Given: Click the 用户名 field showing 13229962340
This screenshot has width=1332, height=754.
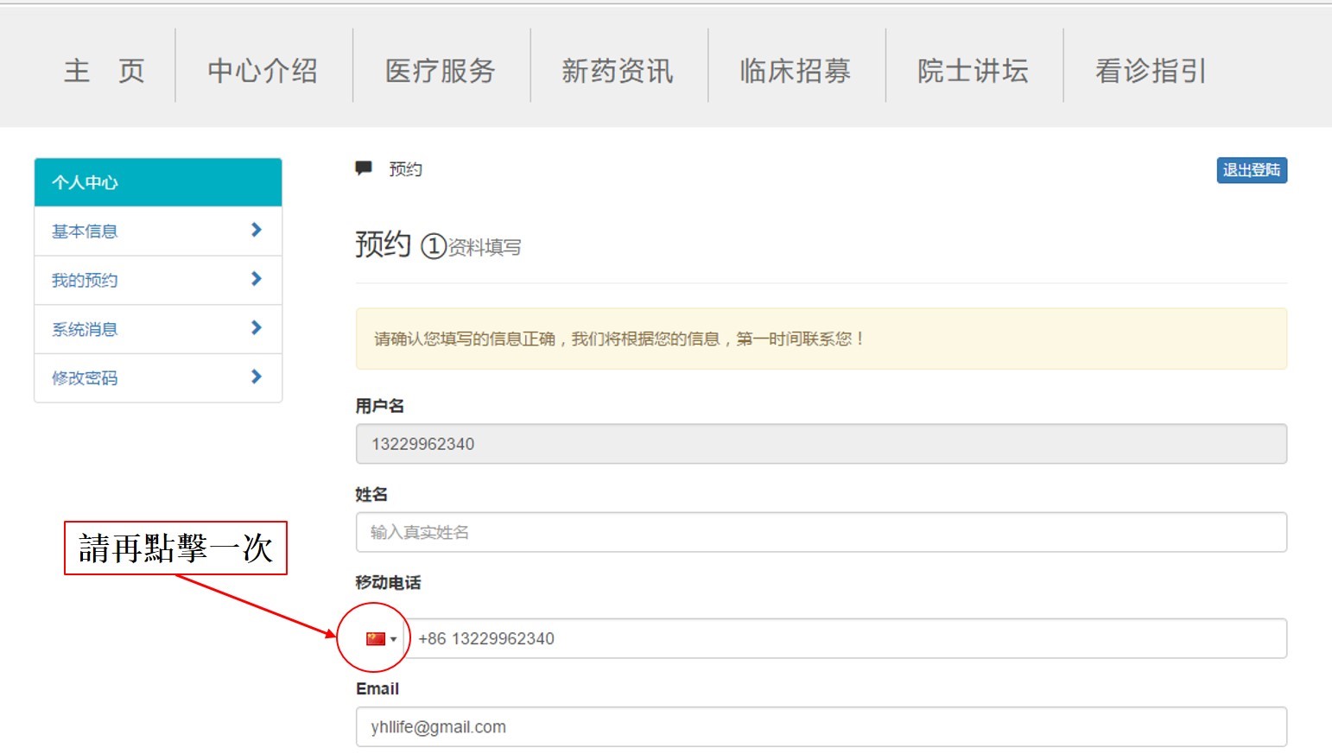Looking at the screenshot, I should tap(821, 444).
